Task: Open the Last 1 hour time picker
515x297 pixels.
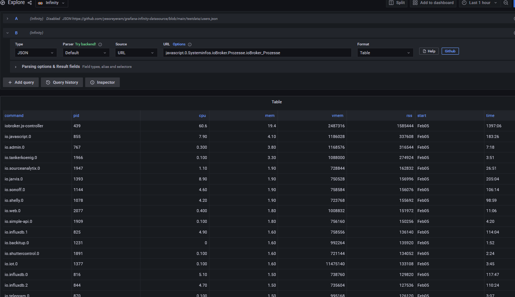Action: pyautogui.click(x=480, y=3)
